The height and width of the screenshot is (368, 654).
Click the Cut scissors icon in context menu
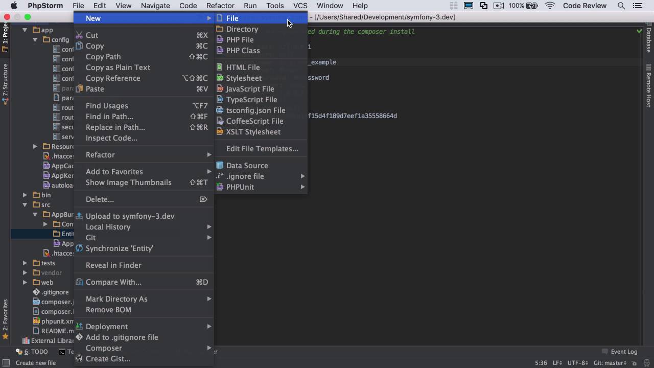point(79,35)
